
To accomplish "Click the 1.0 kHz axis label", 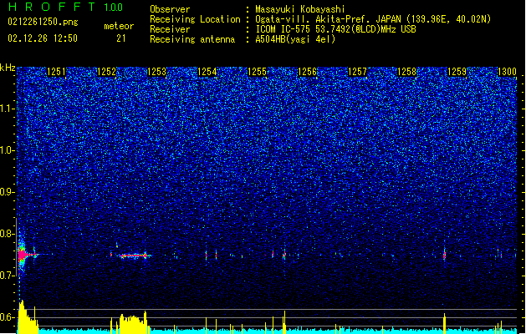I will click(8, 150).
